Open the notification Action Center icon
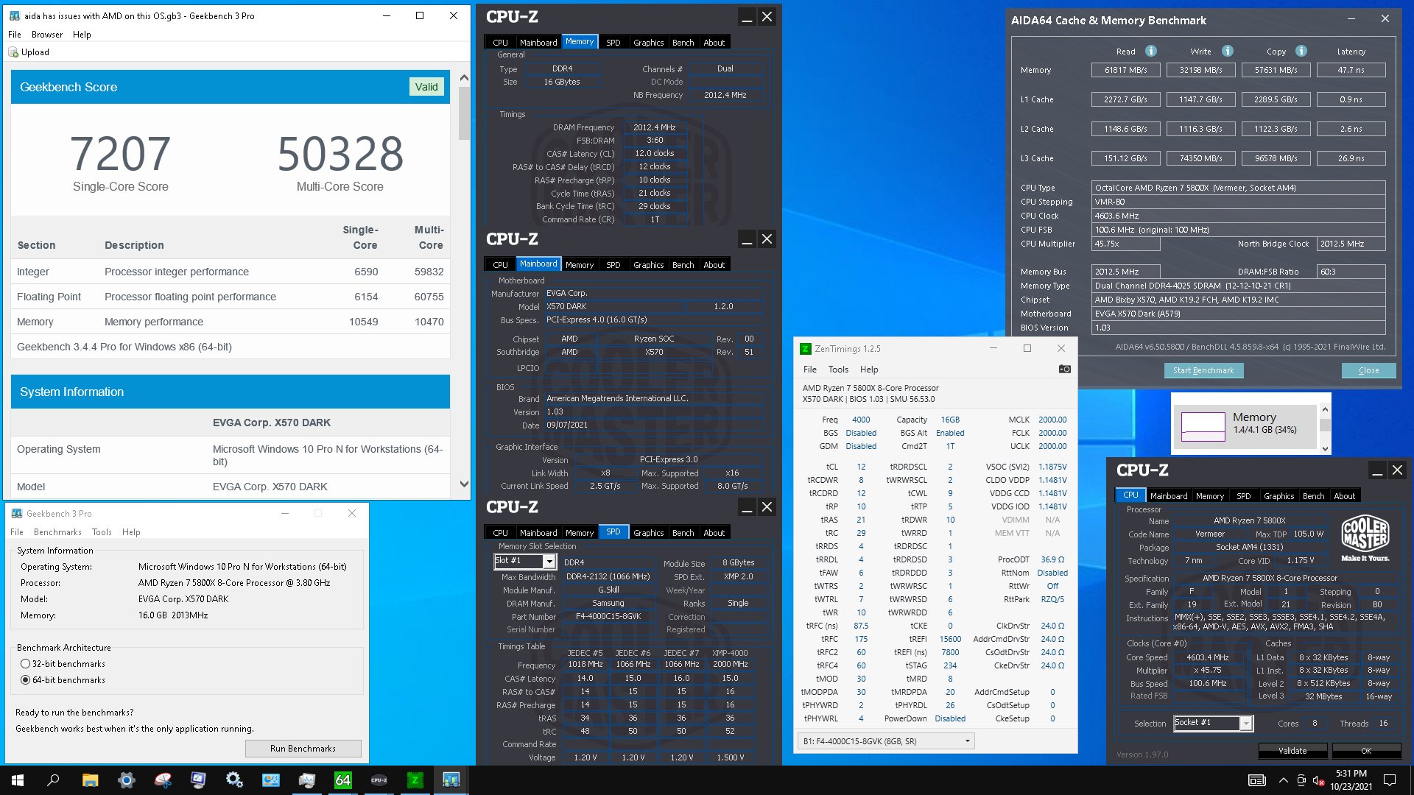Viewport: 1414px width, 795px height. tap(1390, 780)
